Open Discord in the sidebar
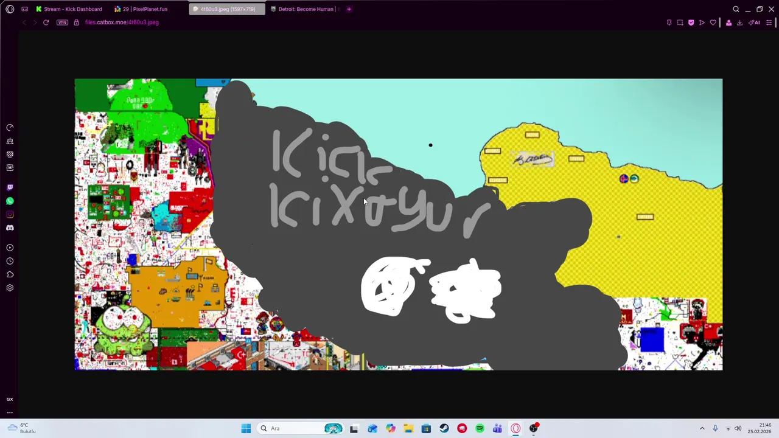The image size is (779, 438). coord(10,228)
